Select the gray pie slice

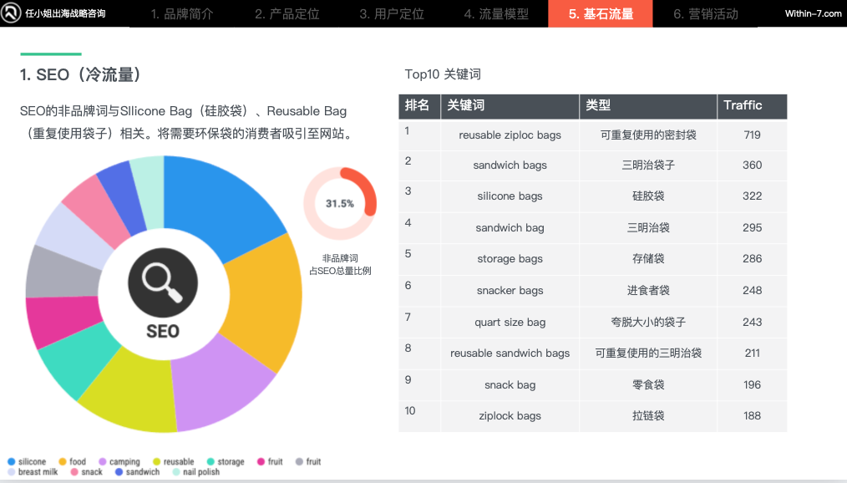tap(62, 272)
